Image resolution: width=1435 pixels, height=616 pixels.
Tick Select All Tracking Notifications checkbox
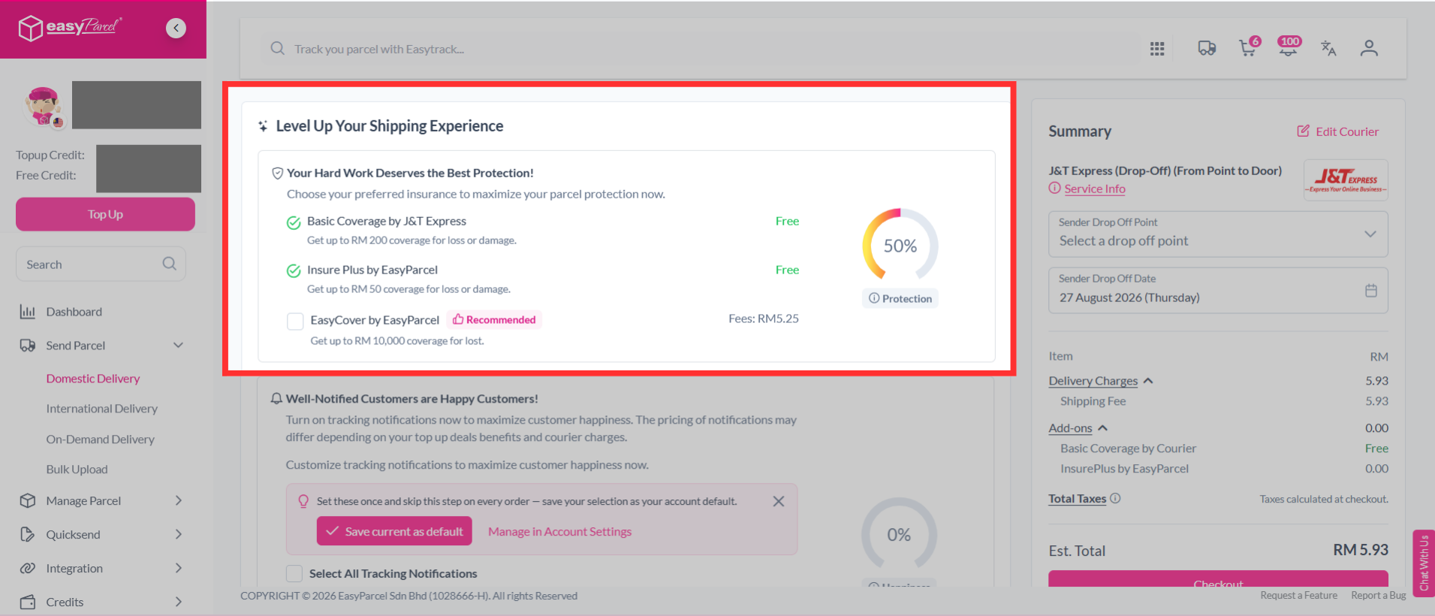tap(294, 574)
